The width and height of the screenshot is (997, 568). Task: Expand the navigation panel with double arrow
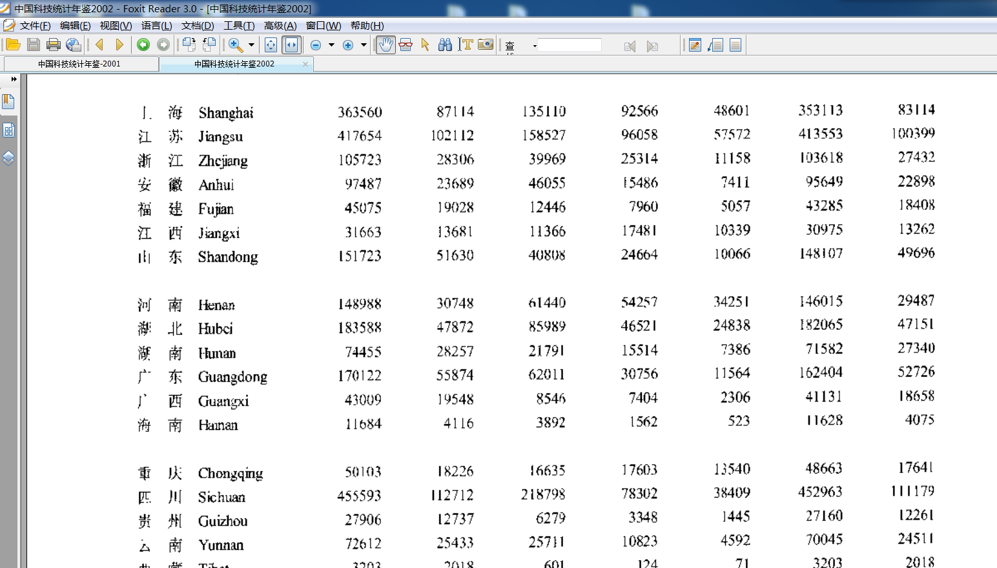click(x=14, y=79)
